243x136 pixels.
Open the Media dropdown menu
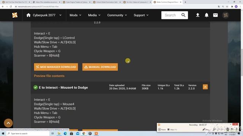(94, 15)
